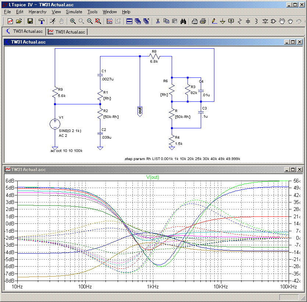The image size is (307, 302).
Task: Select the Draw Wire pencil tool
Action: pos(214,21)
